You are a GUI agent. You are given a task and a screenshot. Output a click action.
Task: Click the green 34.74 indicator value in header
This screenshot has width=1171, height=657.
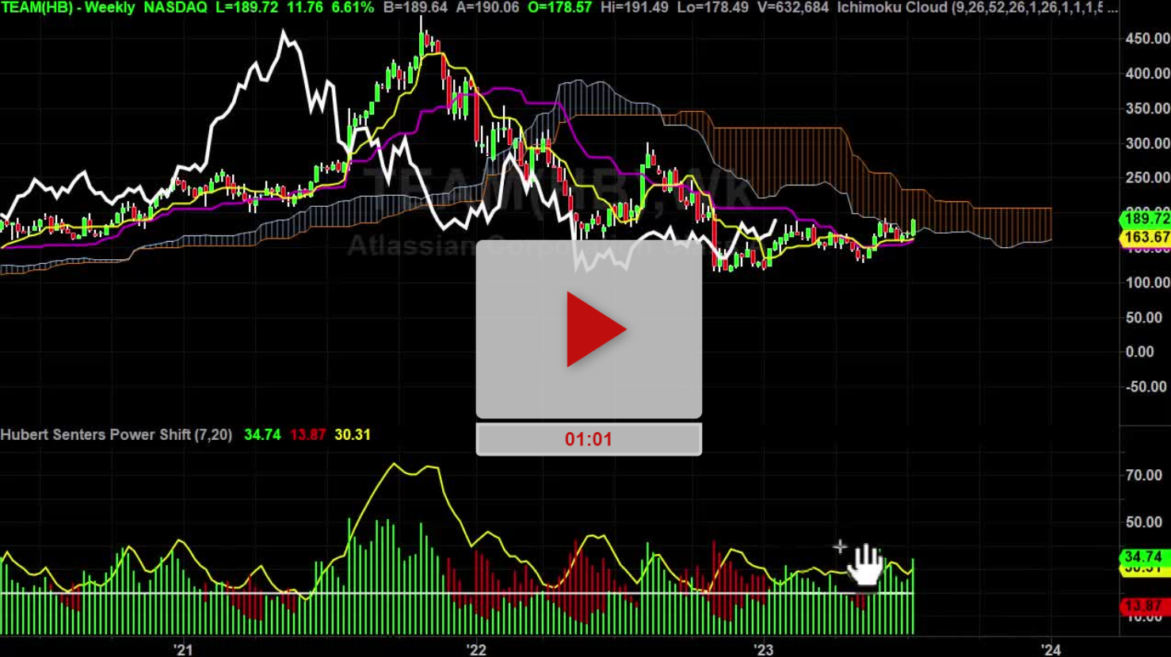pyautogui.click(x=262, y=434)
